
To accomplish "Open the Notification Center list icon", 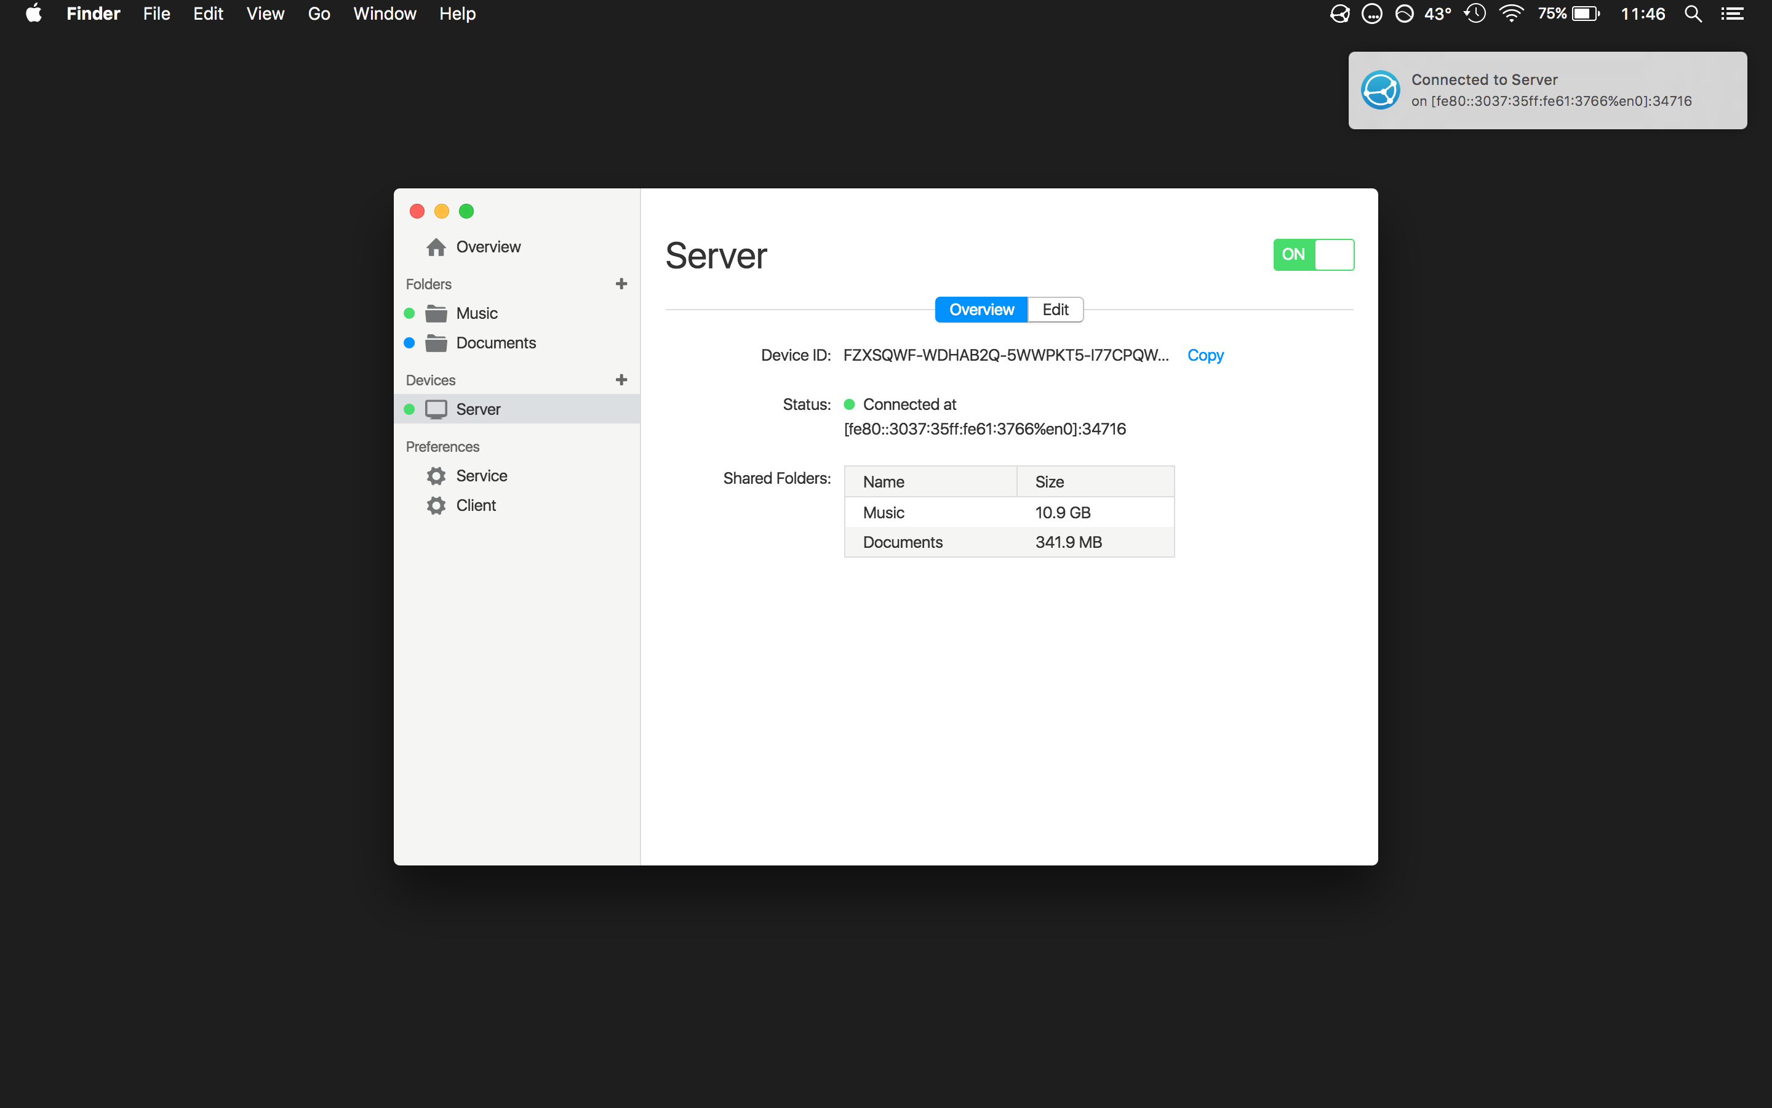I will click(x=1732, y=14).
